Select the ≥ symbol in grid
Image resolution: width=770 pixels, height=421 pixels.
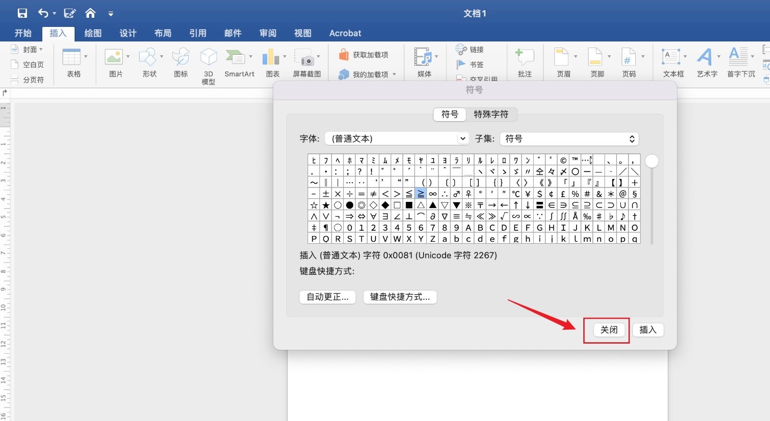pos(421,194)
